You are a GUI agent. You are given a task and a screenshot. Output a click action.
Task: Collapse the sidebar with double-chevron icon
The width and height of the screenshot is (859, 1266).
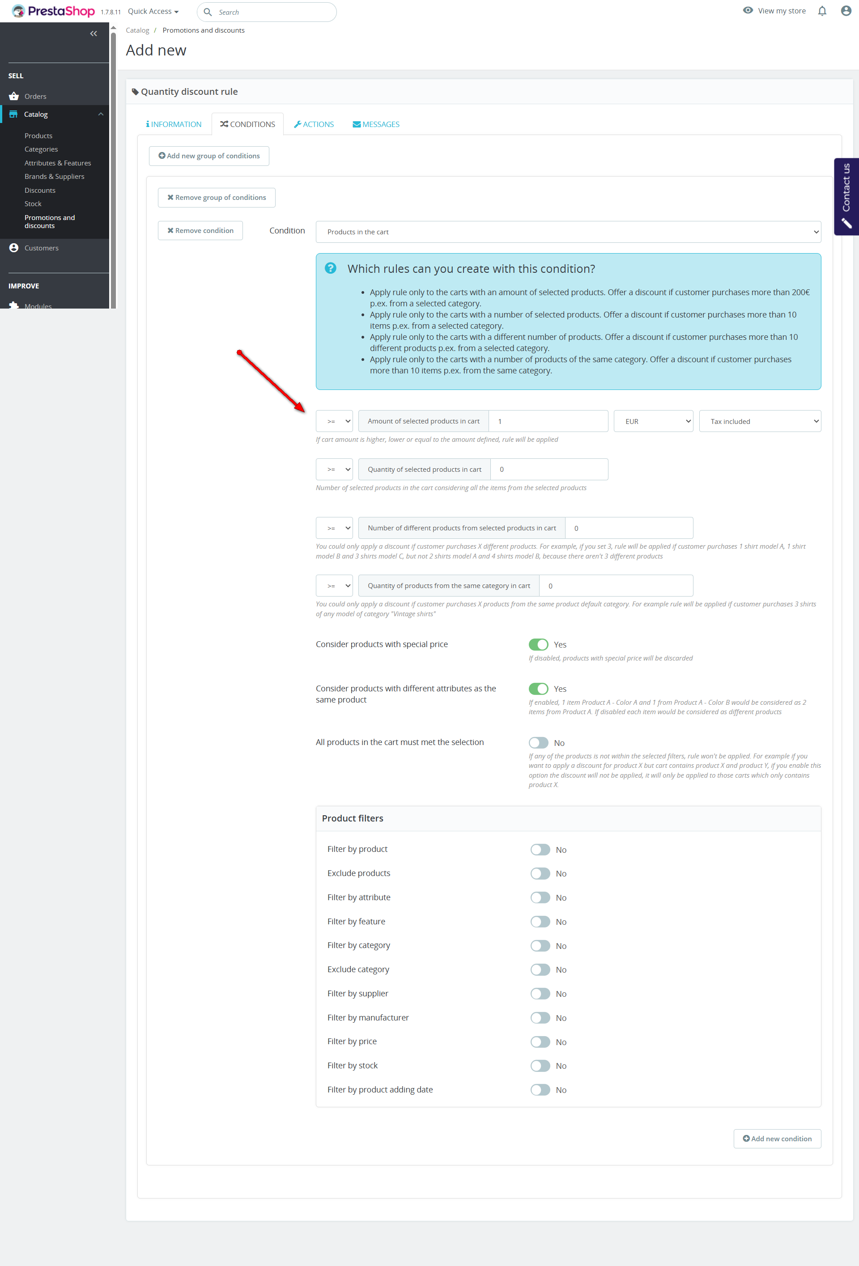click(94, 34)
